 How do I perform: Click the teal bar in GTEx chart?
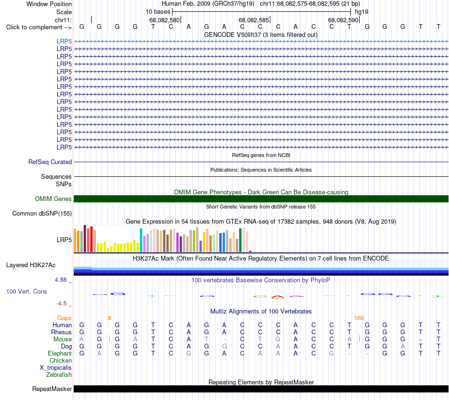pos(141,240)
